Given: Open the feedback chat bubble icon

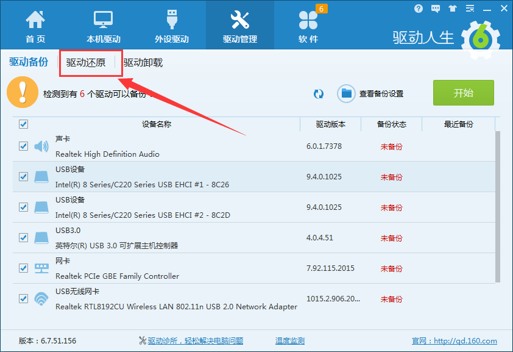Looking at the screenshot, I should coord(436,9).
